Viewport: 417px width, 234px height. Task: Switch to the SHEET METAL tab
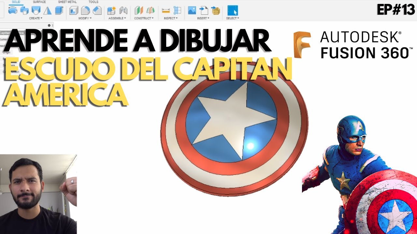(x=67, y=2)
